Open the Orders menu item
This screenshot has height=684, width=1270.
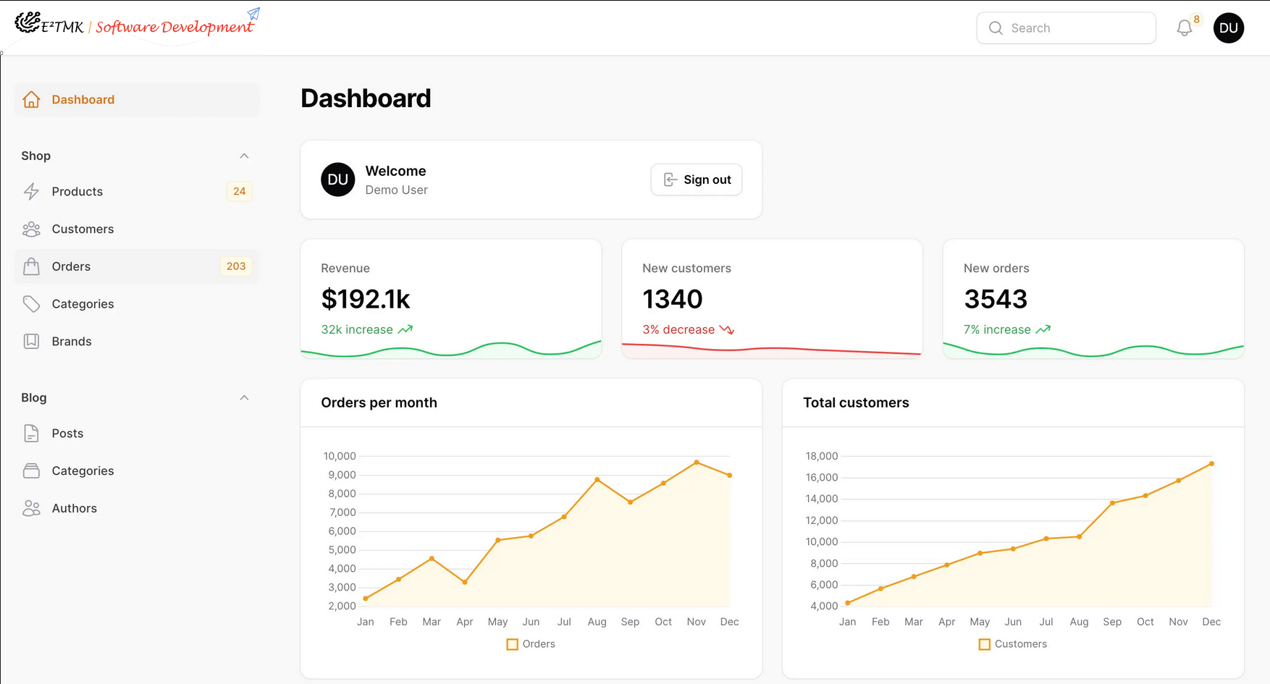pyautogui.click(x=137, y=266)
